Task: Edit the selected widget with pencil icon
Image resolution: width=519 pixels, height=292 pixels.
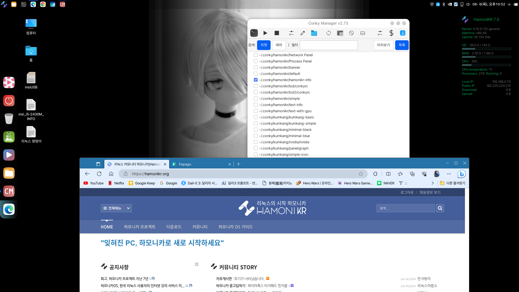Action: (302, 33)
